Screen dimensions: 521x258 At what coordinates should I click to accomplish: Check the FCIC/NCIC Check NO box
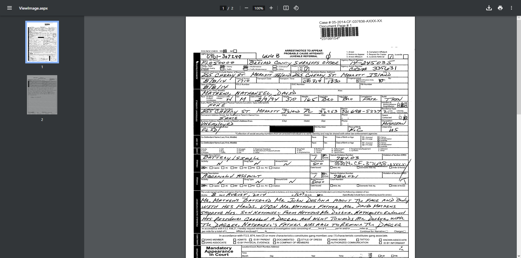pos(235,51)
